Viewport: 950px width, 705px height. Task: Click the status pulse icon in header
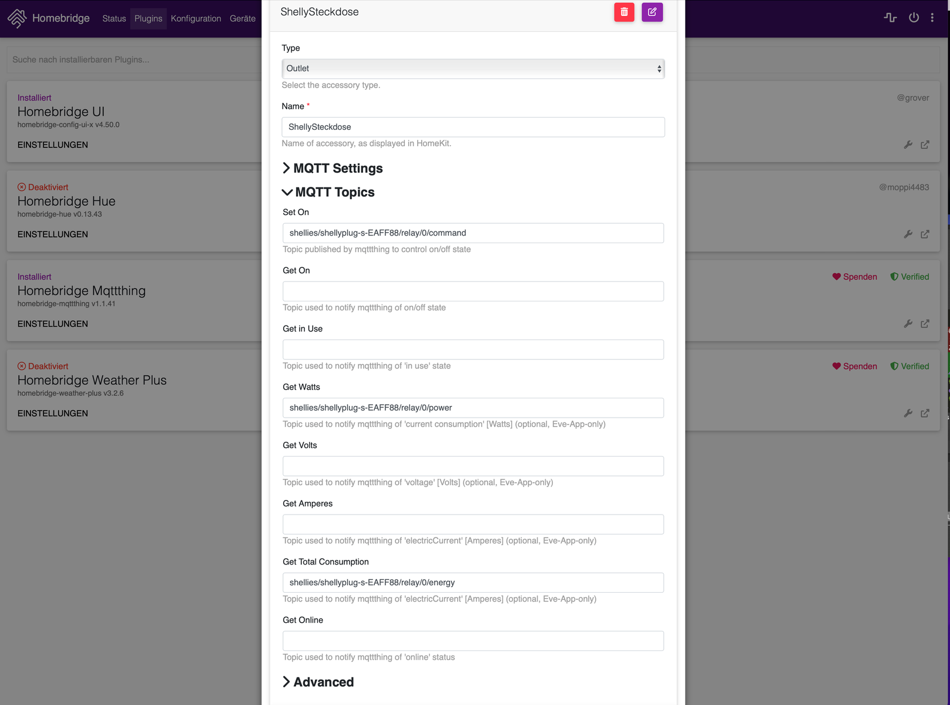(x=890, y=18)
